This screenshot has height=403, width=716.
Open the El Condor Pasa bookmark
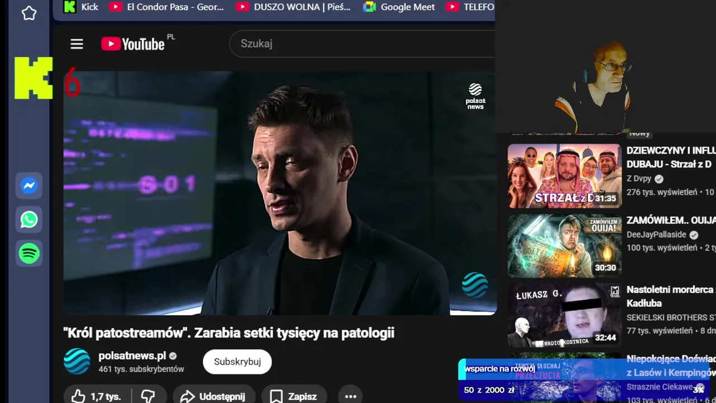click(x=167, y=7)
